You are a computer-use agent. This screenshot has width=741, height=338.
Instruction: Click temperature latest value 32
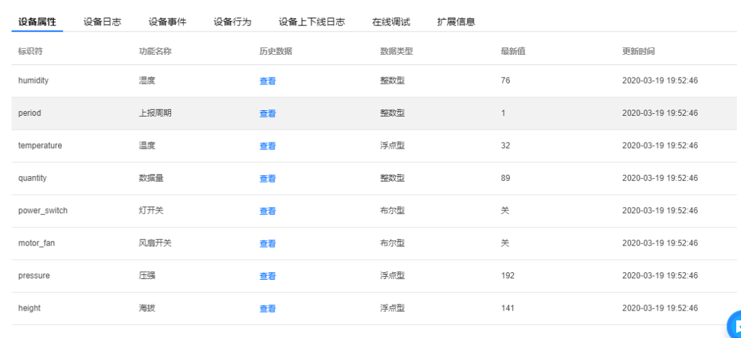point(506,146)
